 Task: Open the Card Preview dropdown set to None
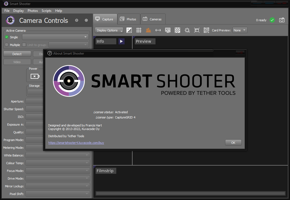(240, 30)
